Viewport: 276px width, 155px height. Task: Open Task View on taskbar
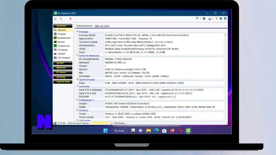pyautogui.click(x=133, y=131)
